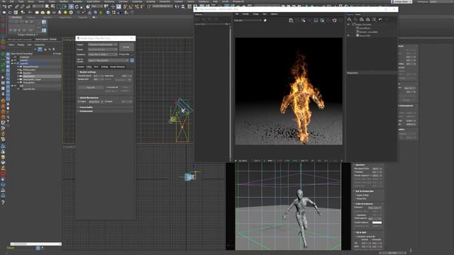Click the Undo arrow in main toolbar
Screen dimensions: 454x255
(4, 6)
